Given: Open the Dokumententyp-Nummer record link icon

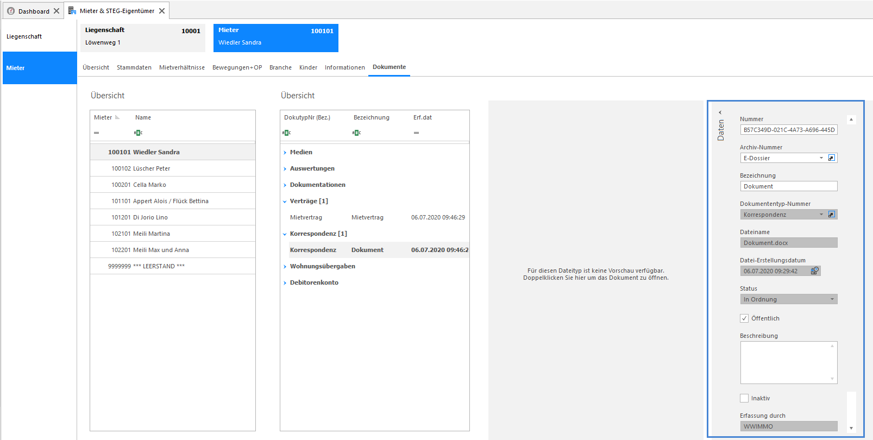Looking at the screenshot, I should (831, 215).
